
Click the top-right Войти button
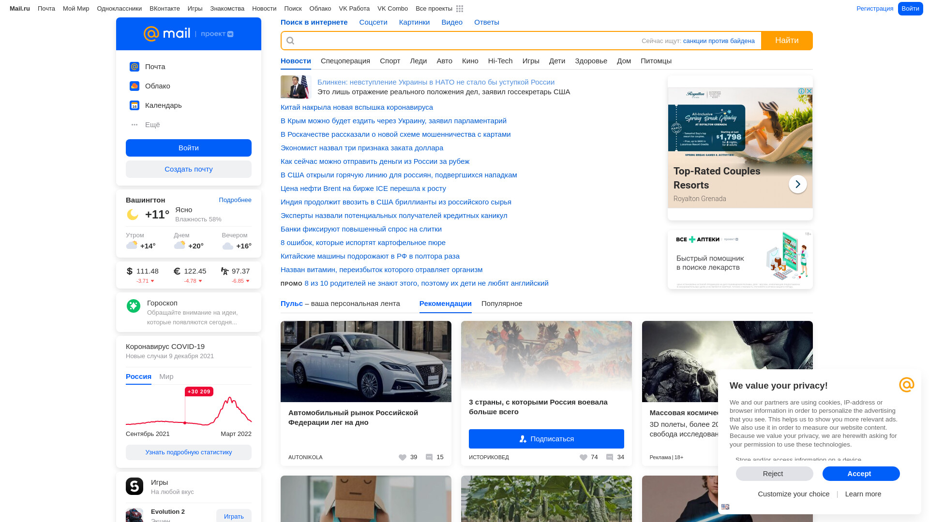pos(910,9)
